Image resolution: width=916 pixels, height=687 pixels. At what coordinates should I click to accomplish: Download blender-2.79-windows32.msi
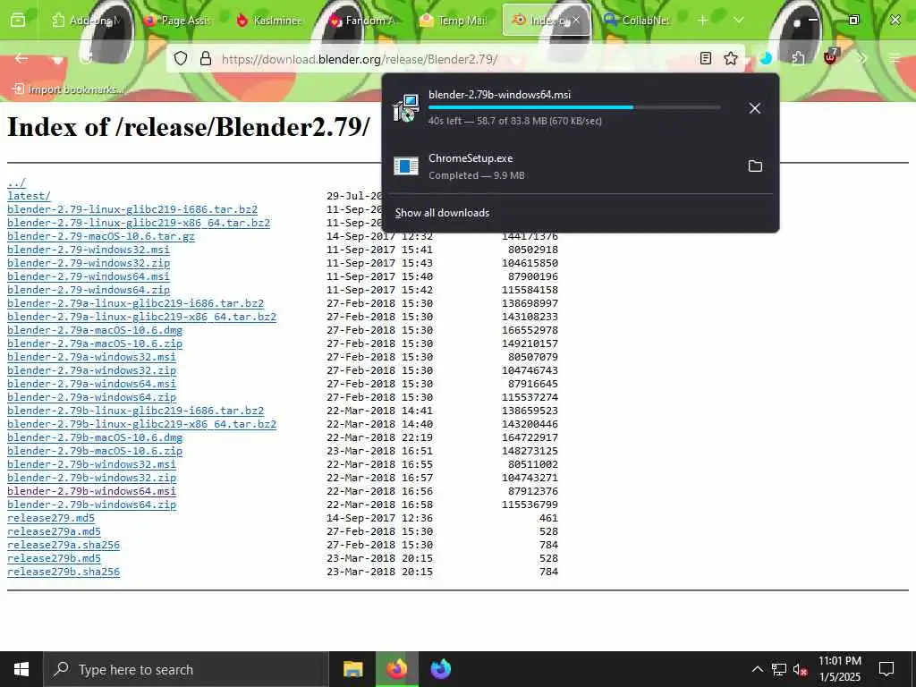[x=89, y=250]
